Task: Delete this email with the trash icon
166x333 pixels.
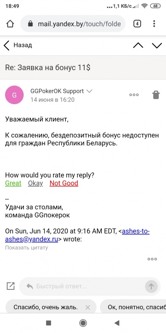Action: tap(156, 95)
